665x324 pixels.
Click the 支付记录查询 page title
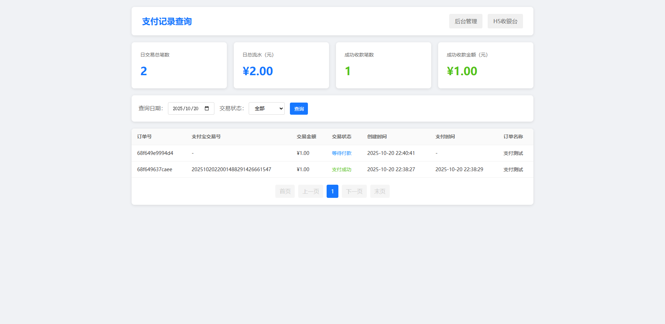point(167,21)
